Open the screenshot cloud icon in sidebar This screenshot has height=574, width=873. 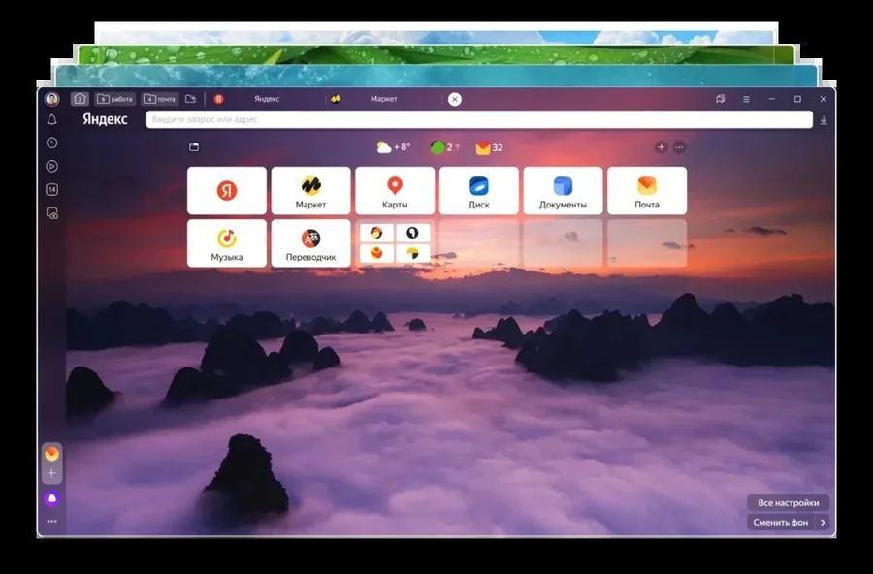(x=51, y=213)
